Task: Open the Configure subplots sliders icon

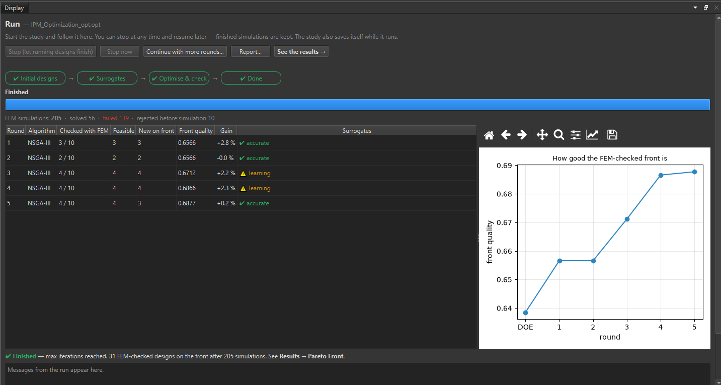Action: (x=576, y=135)
